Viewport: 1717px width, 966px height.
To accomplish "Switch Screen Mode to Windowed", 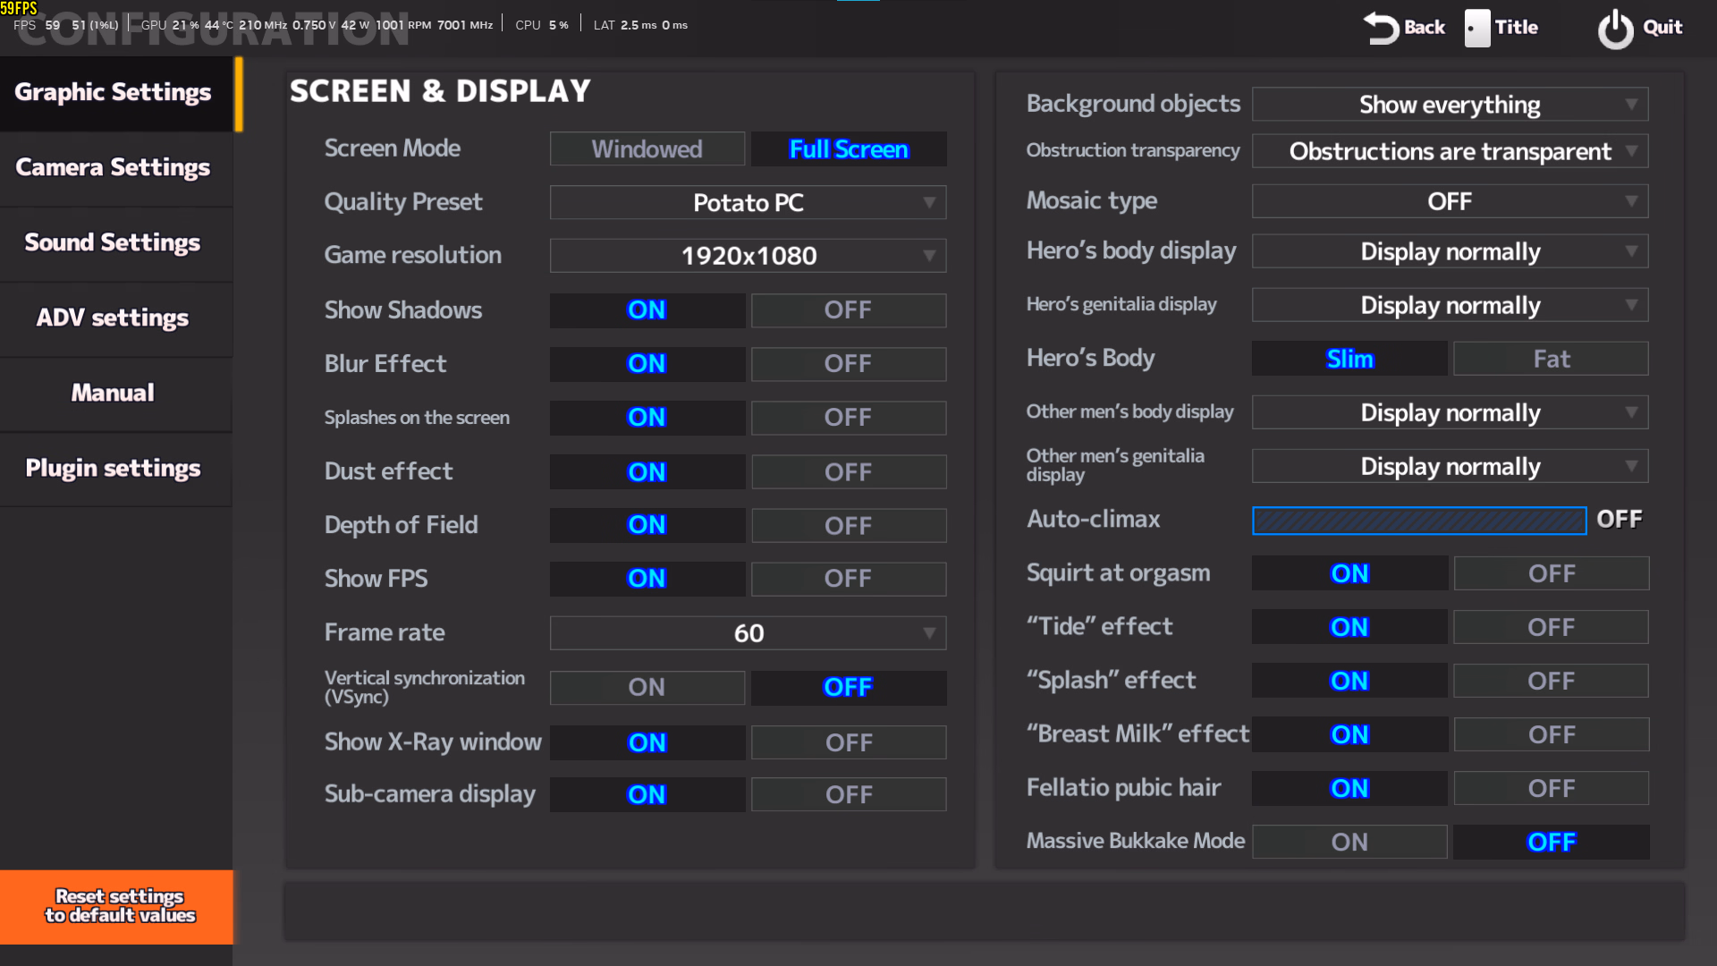I will pyautogui.click(x=647, y=149).
